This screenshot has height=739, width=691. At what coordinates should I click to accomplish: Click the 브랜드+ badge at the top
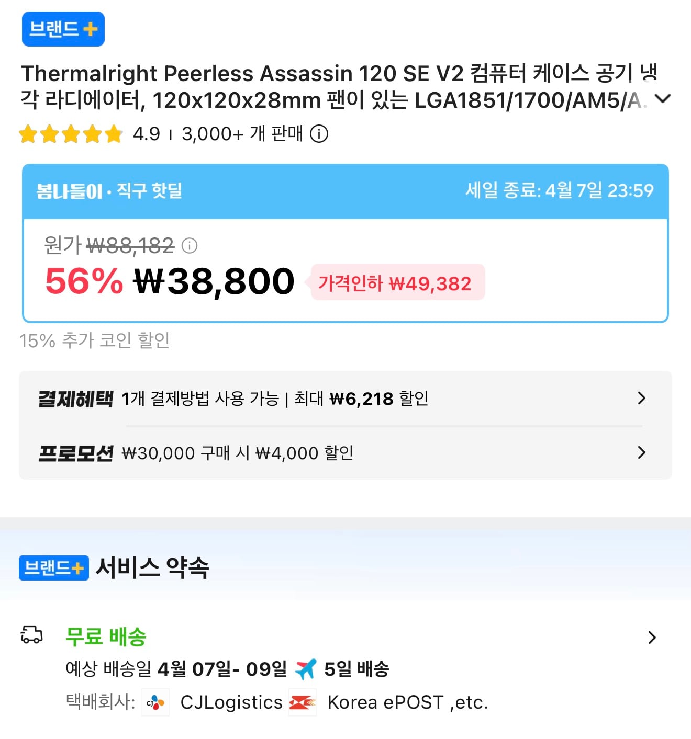coord(63,29)
